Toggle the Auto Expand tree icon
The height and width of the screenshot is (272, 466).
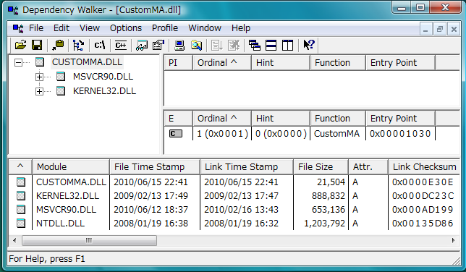(78, 45)
